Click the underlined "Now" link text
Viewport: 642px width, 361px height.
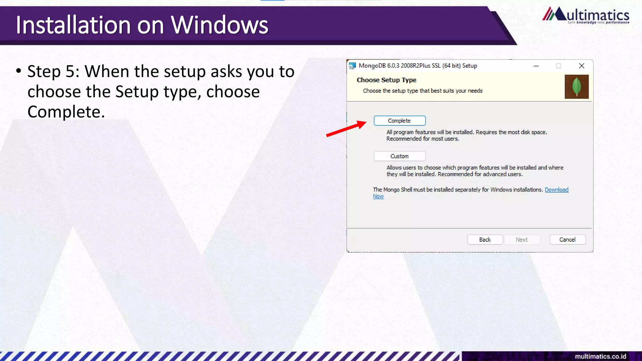click(x=378, y=196)
